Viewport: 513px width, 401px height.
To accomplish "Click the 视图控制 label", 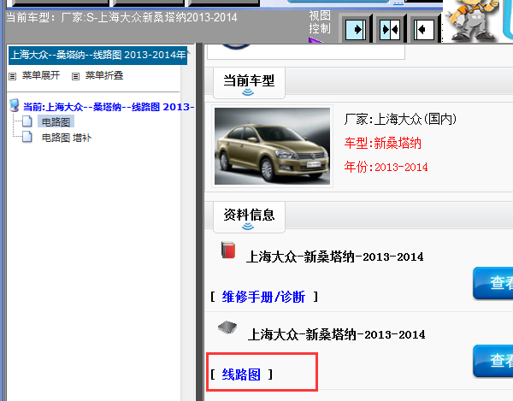I will (320, 22).
